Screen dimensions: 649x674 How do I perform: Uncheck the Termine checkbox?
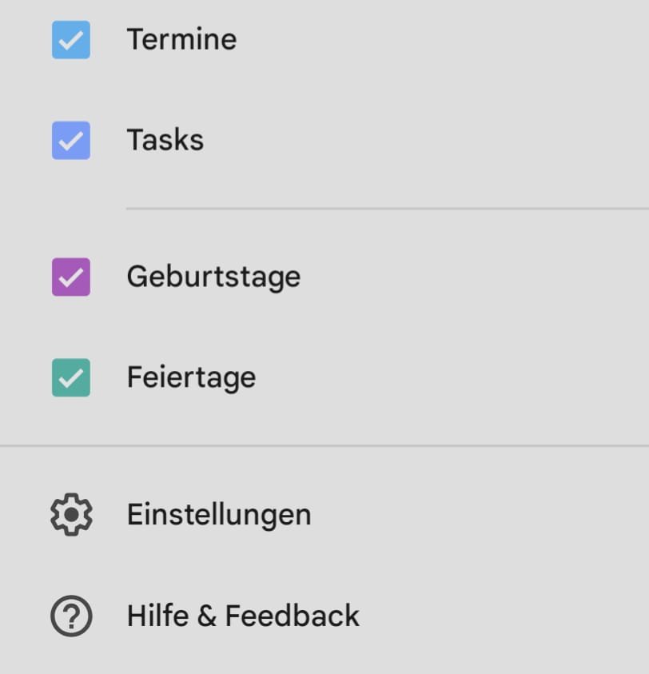pos(71,40)
